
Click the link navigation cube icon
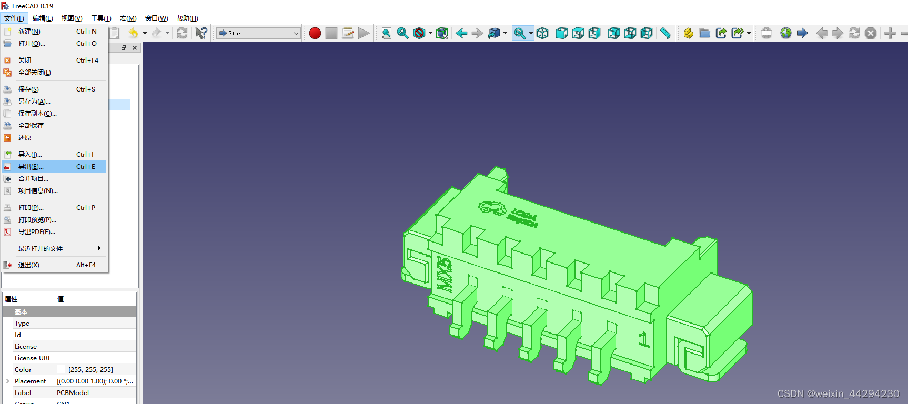coord(494,33)
